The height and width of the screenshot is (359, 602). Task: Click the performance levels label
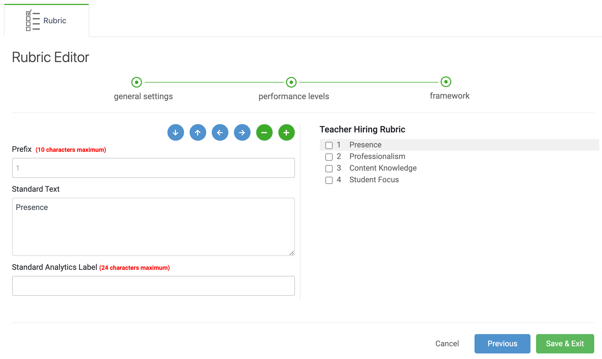pyautogui.click(x=294, y=96)
